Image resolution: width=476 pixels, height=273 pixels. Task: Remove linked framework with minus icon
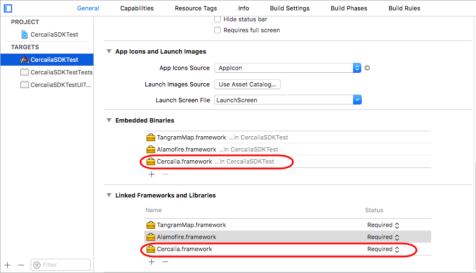(165, 262)
